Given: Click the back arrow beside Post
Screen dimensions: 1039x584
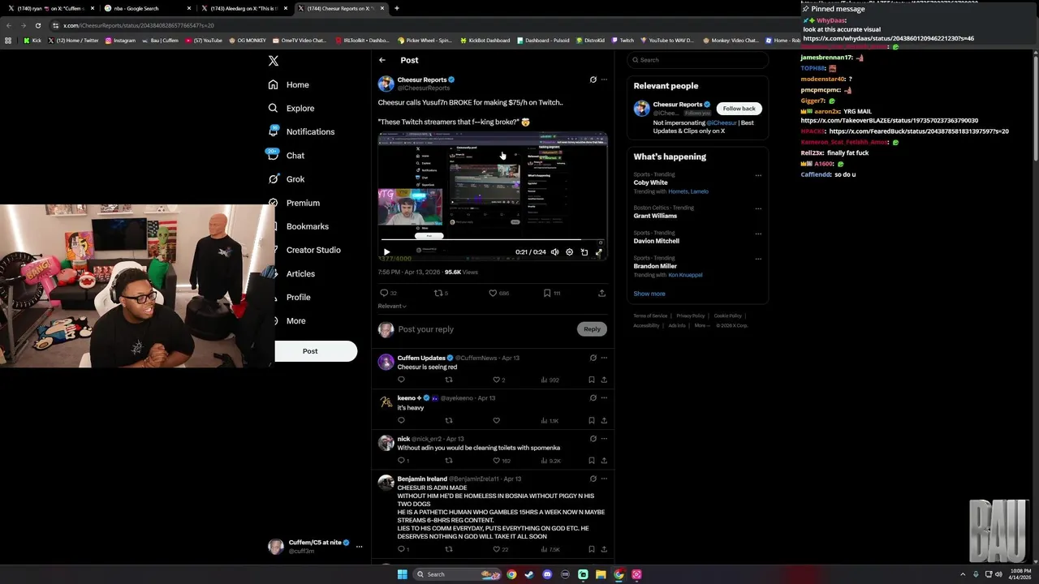Looking at the screenshot, I should (x=382, y=60).
